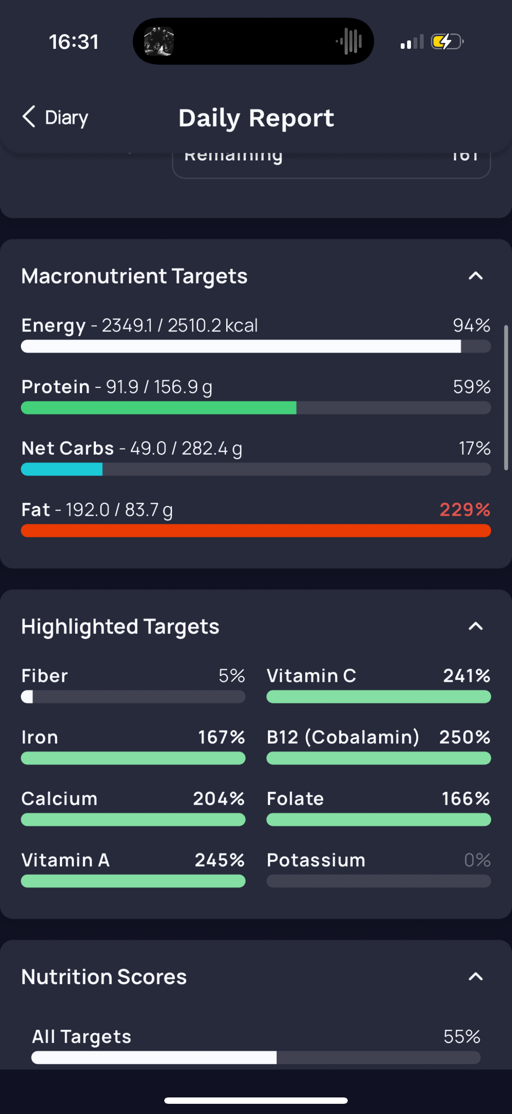
Task: Tap the cellular signal bars icon
Action: coord(411,42)
